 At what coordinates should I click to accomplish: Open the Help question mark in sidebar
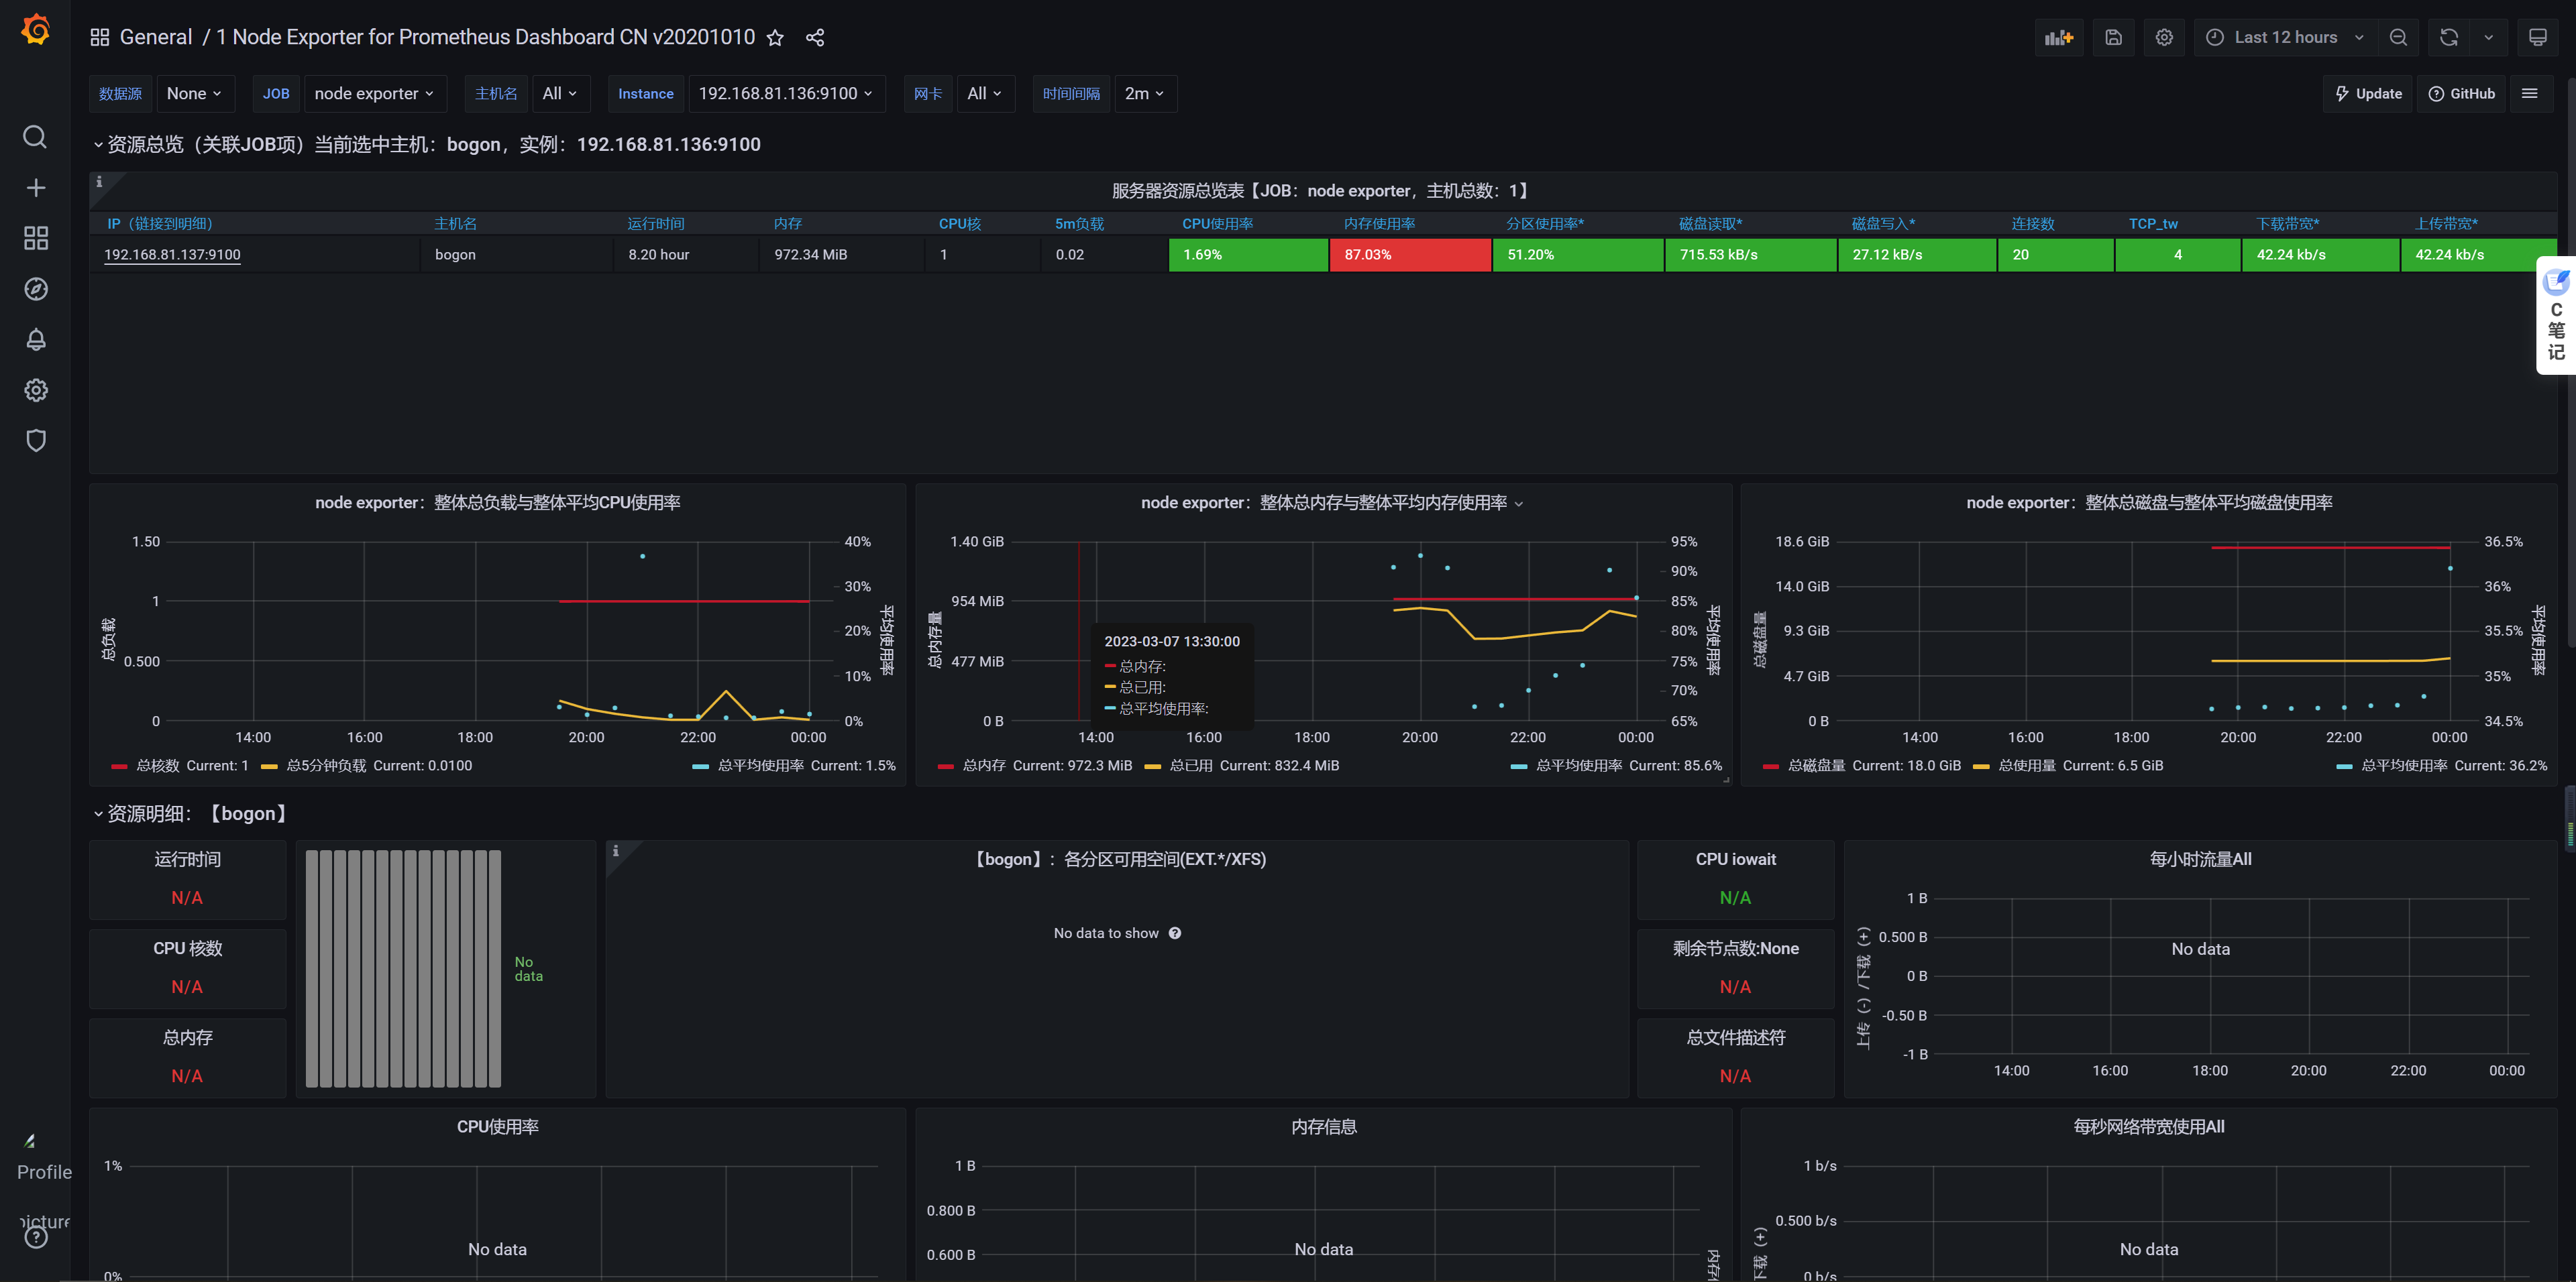tap(35, 1237)
